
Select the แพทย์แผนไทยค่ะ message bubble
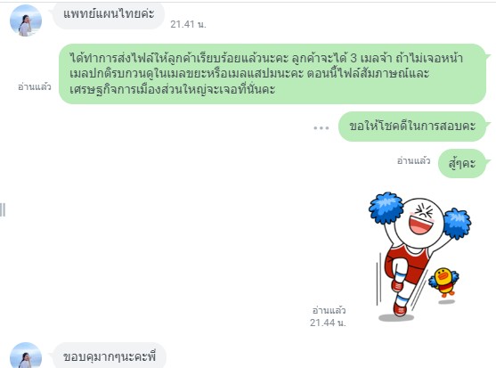pyautogui.click(x=109, y=15)
